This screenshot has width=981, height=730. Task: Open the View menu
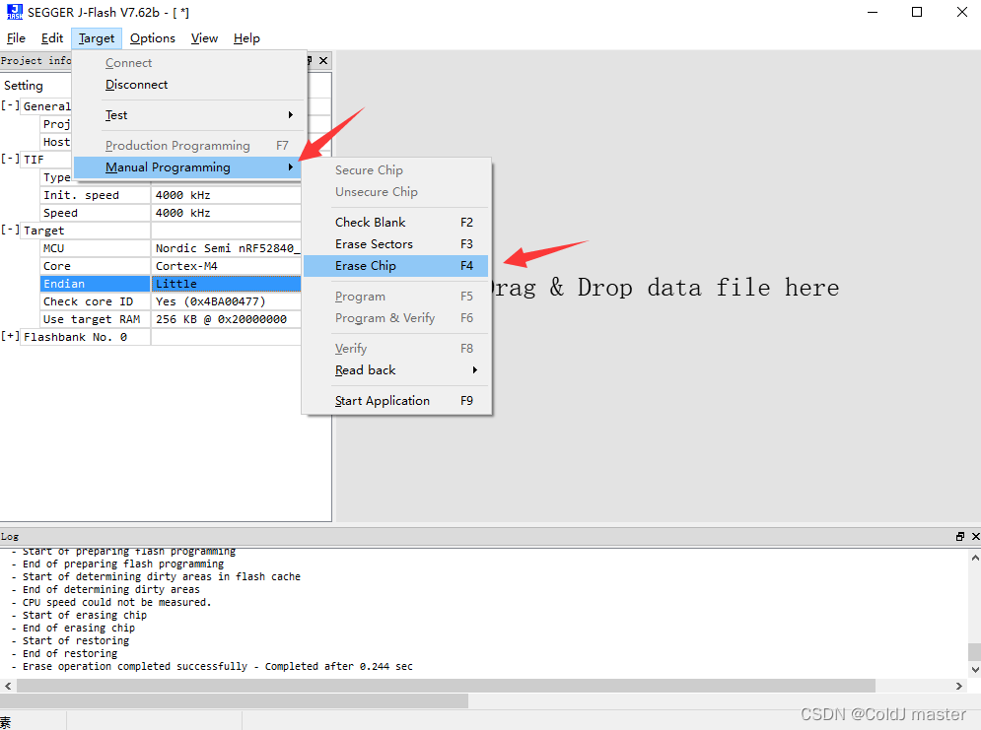205,38
